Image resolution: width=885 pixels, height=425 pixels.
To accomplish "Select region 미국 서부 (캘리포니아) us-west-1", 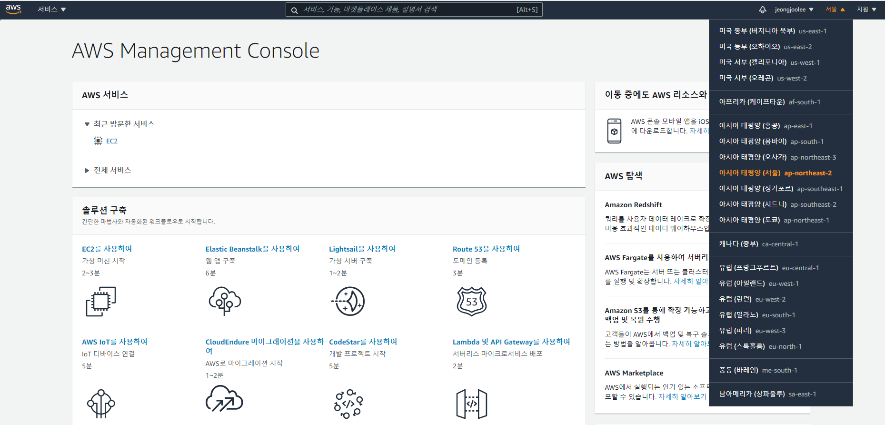I will [781, 62].
